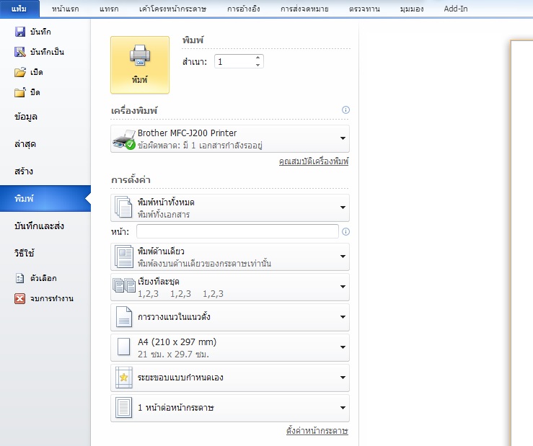This screenshot has width=533, height=446.
Task: Click the Brother MFC-J200 printer icon
Action: tap(124, 139)
